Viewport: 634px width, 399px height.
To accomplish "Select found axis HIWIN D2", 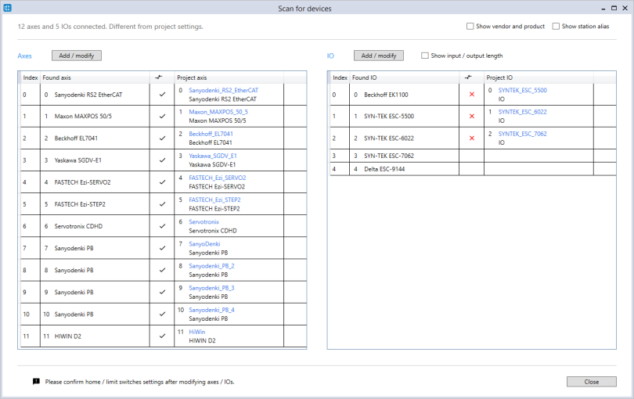I will point(67,336).
